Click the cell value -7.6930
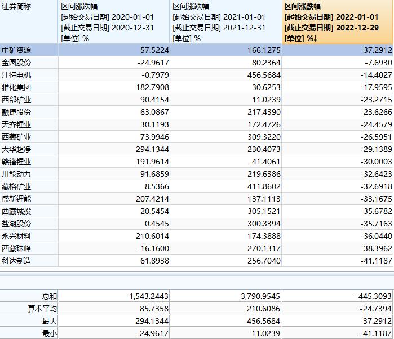The image size is (394, 339). pos(378,63)
